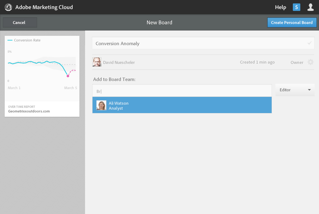Click the checkmark in the board title field
This screenshot has height=214, width=319.
[x=309, y=43]
